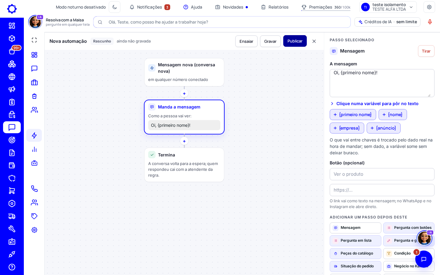Open the tag icon in inner sidebar
The image size is (440, 275).
click(34, 216)
